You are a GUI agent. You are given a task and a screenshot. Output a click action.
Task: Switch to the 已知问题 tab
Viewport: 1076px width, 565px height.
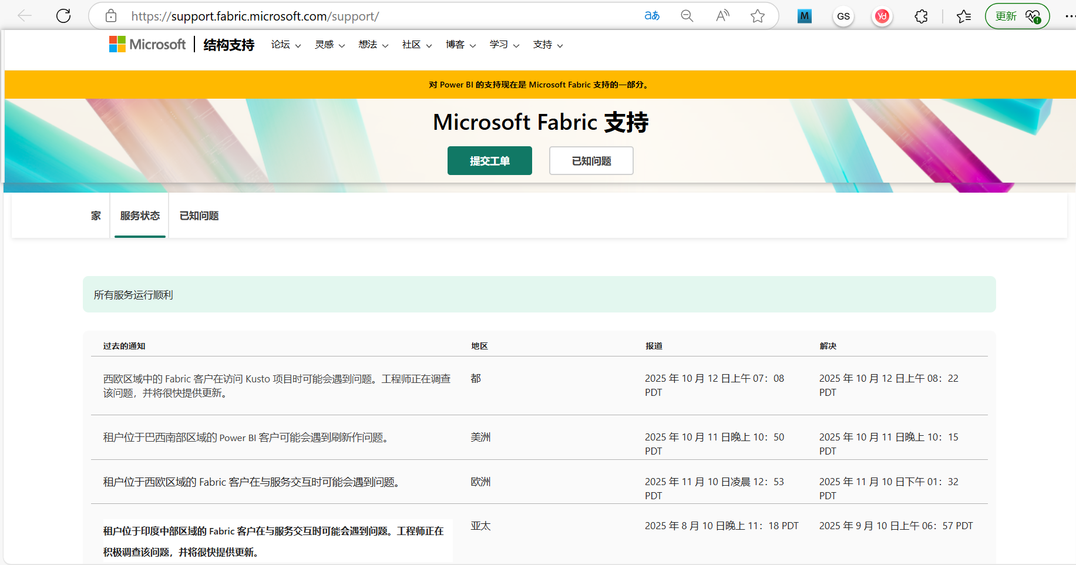point(199,216)
